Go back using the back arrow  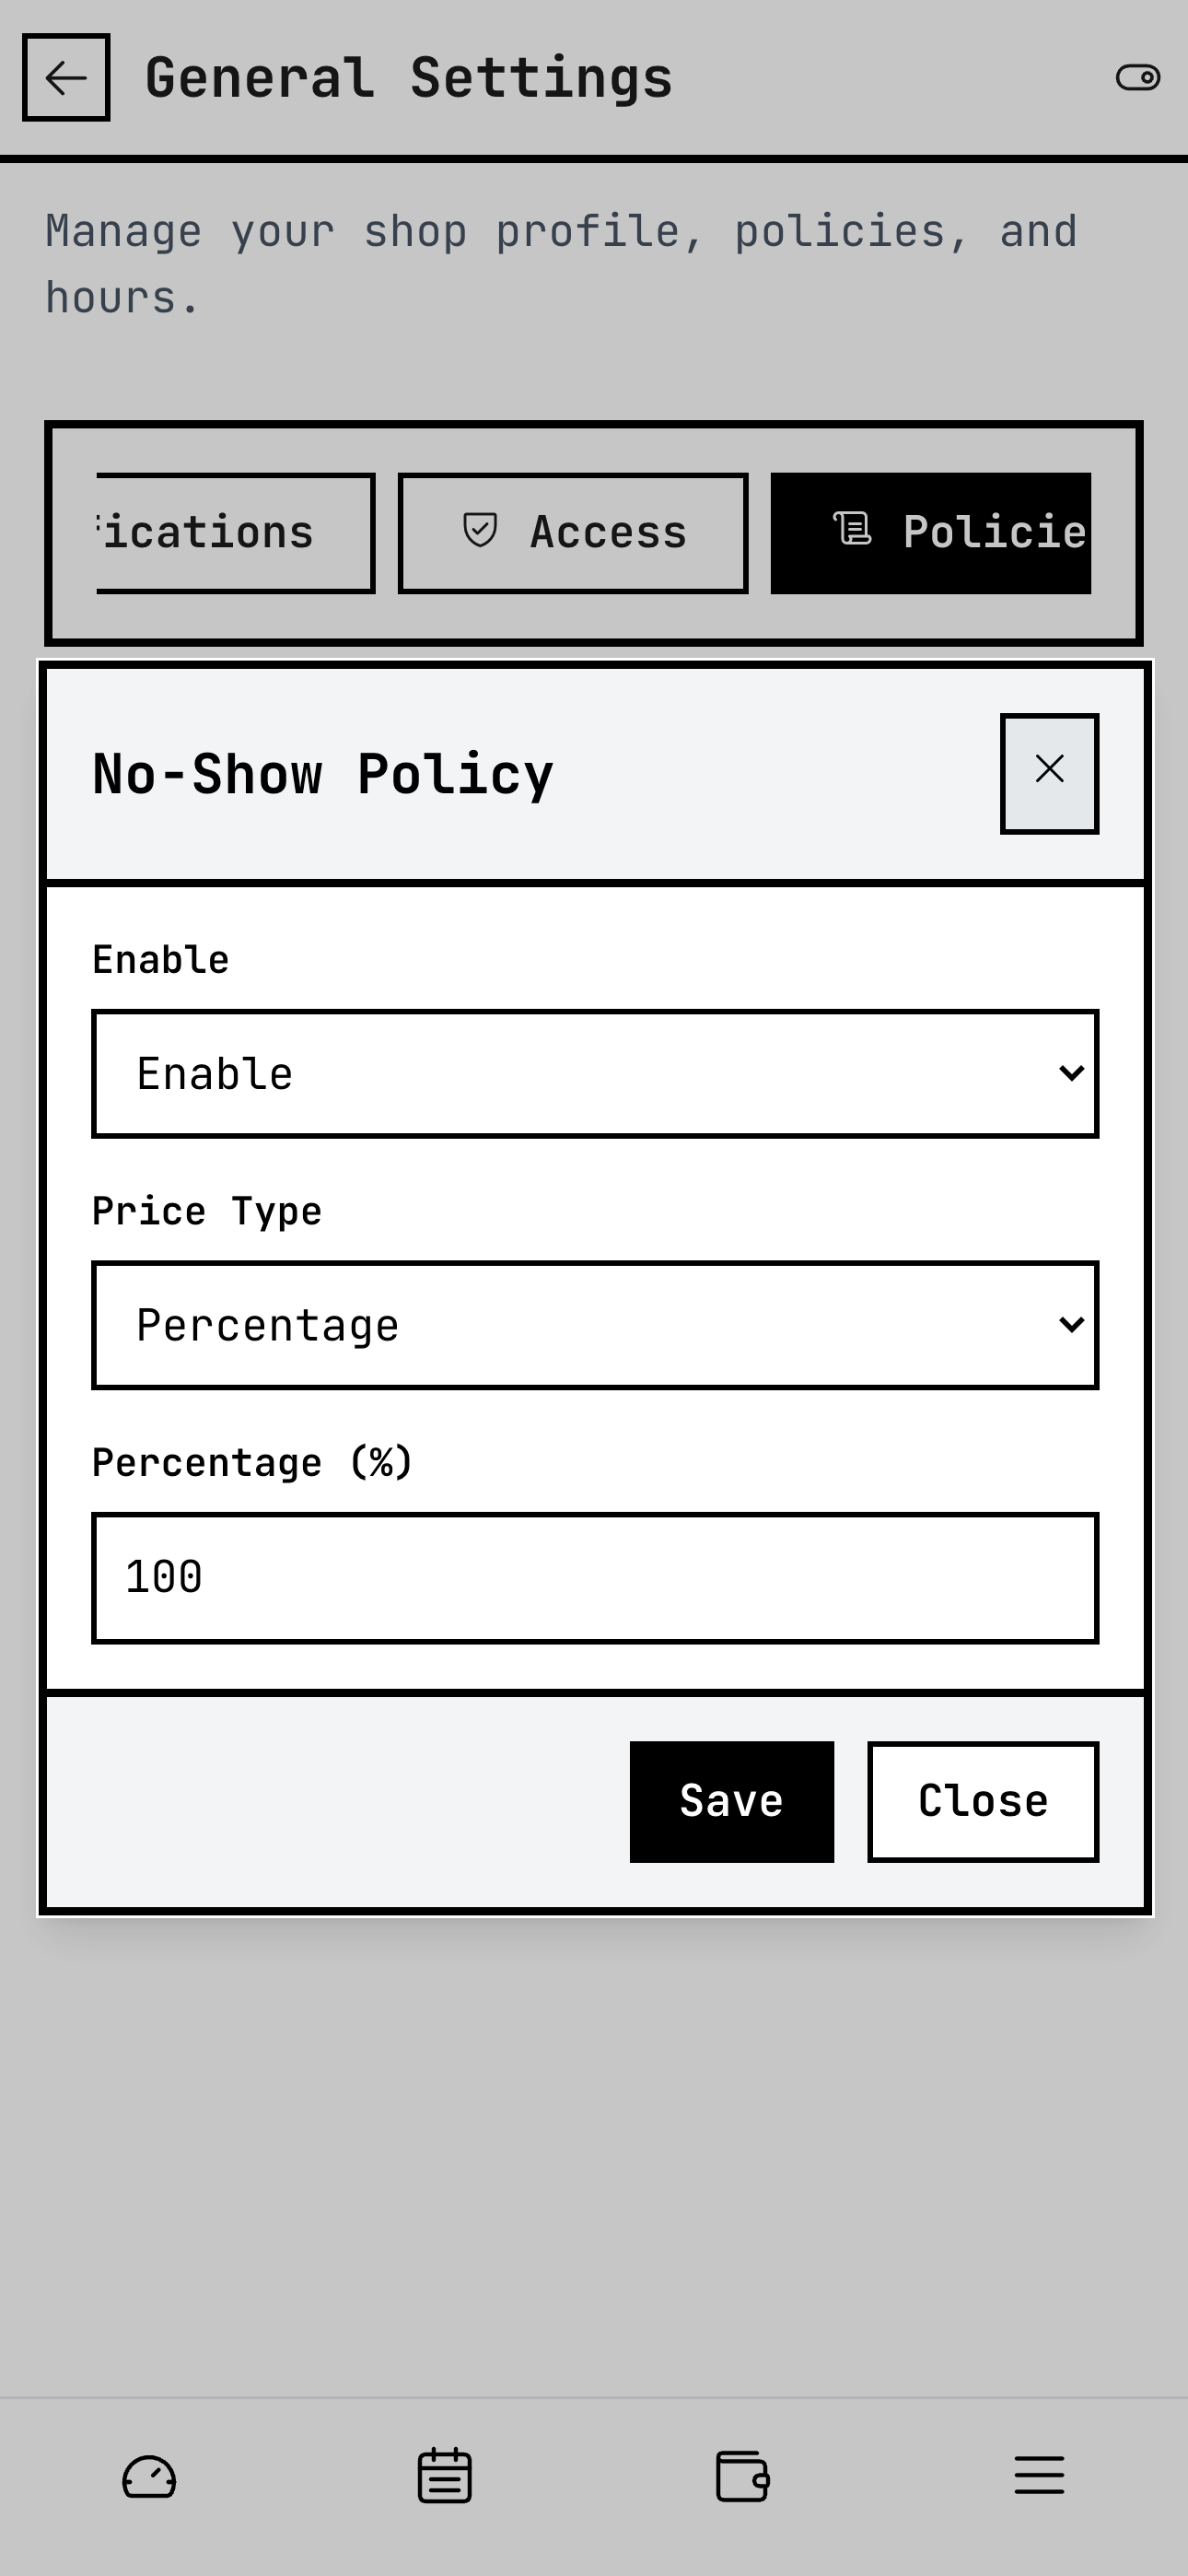pyautogui.click(x=66, y=77)
